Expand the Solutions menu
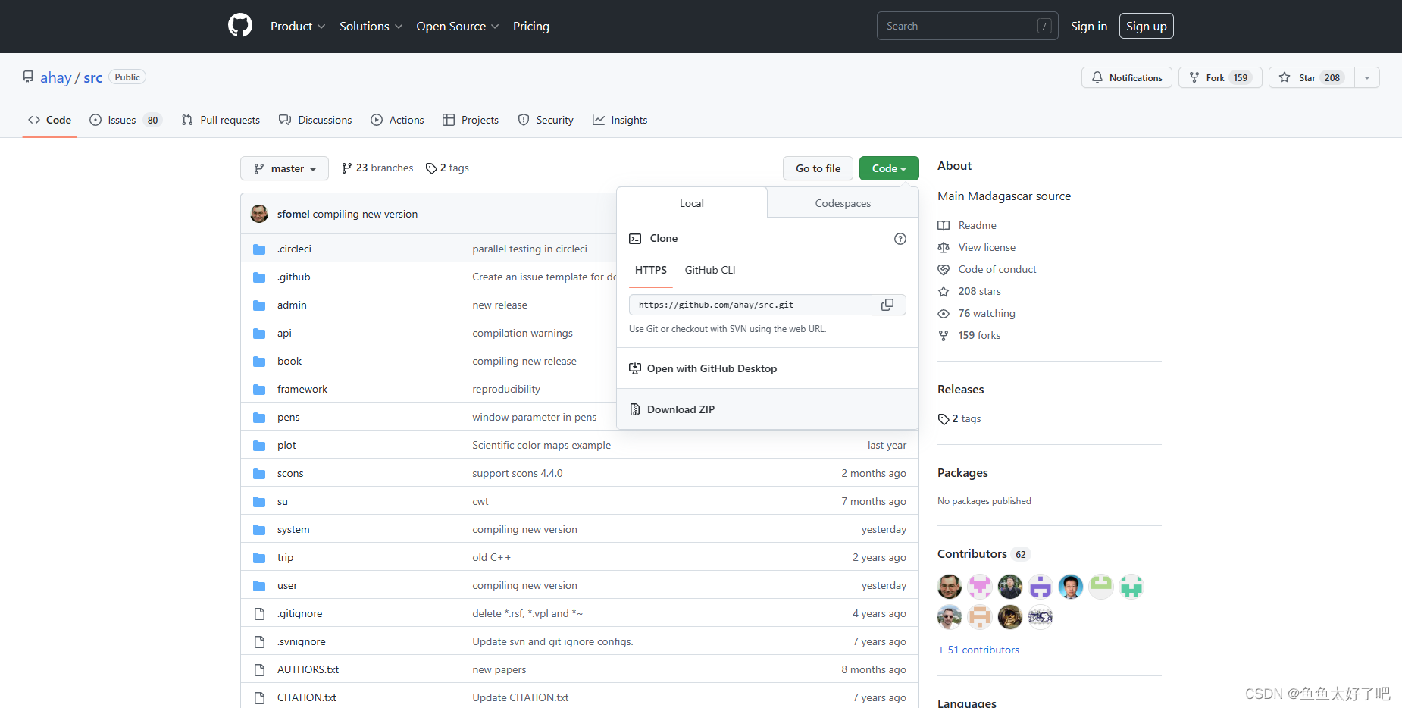The height and width of the screenshot is (708, 1402). 371,26
